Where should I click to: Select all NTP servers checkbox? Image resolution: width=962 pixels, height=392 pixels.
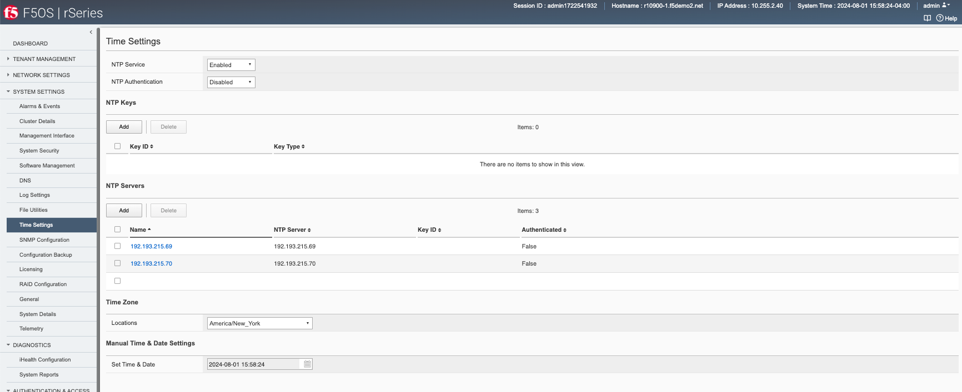pos(117,230)
